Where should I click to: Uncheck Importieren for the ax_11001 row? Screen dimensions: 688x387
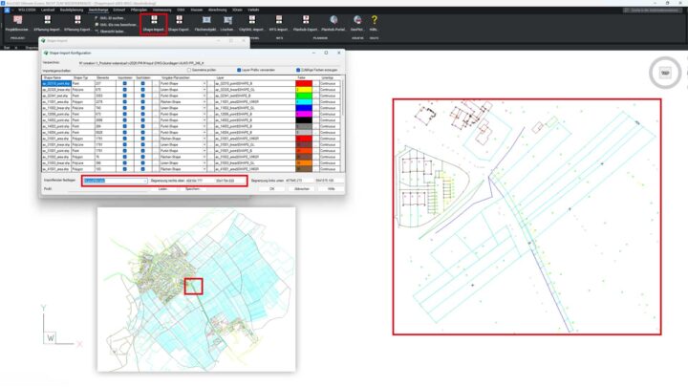(124, 102)
